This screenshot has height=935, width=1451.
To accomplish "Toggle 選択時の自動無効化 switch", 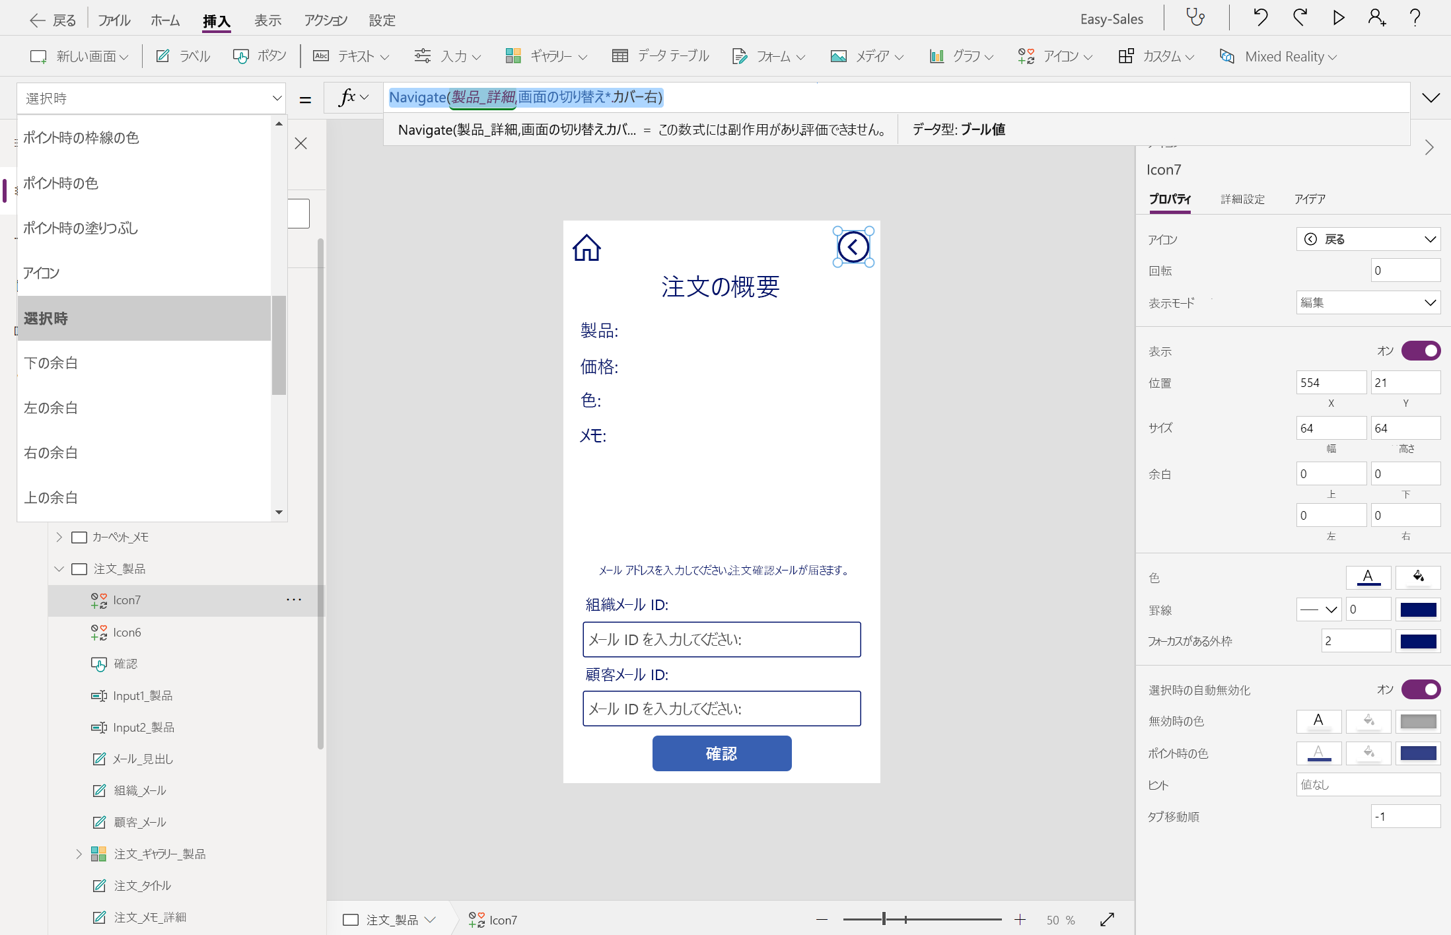I will (1421, 689).
